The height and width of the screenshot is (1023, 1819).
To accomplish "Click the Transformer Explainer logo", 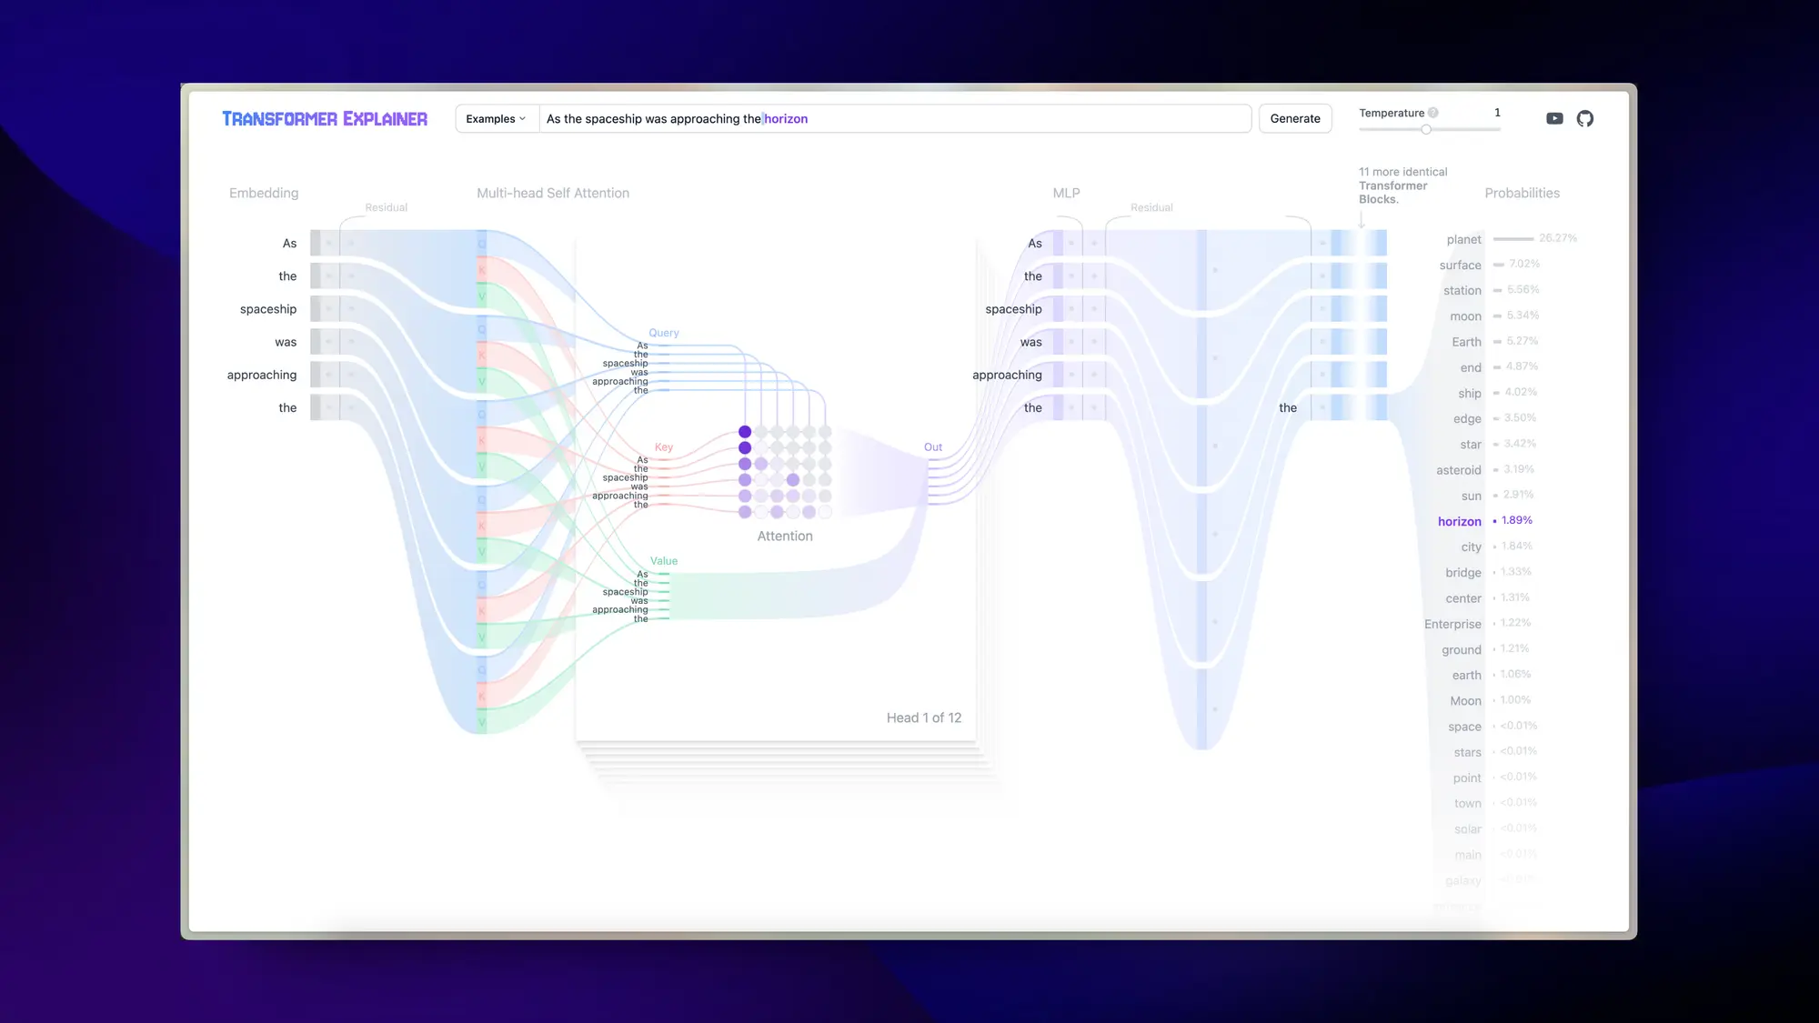I will pos(325,119).
